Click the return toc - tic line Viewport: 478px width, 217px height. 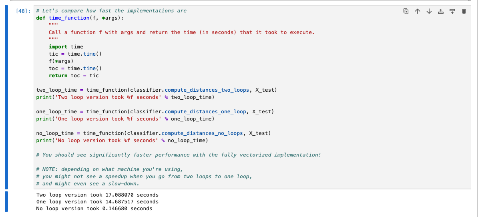coord(74,76)
